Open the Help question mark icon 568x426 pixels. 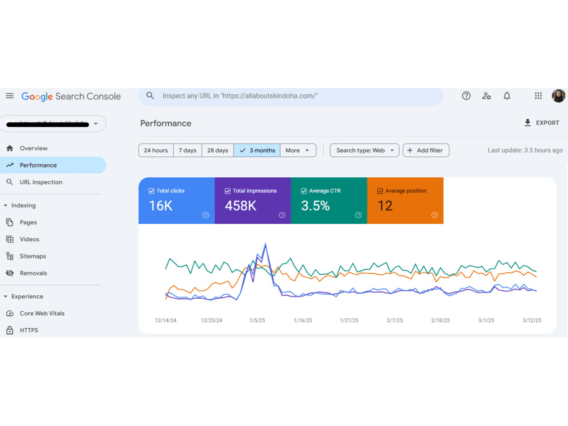coord(466,96)
